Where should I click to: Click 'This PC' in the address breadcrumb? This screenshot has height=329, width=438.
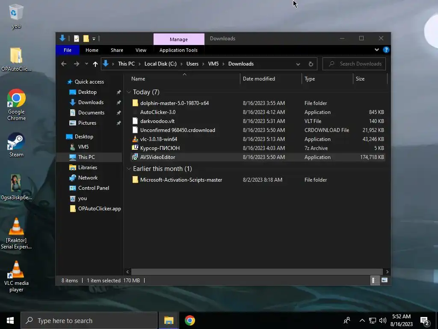(x=126, y=64)
